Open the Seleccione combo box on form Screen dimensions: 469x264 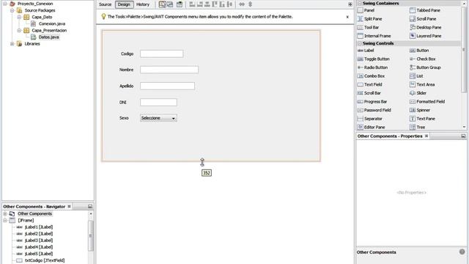point(158,118)
